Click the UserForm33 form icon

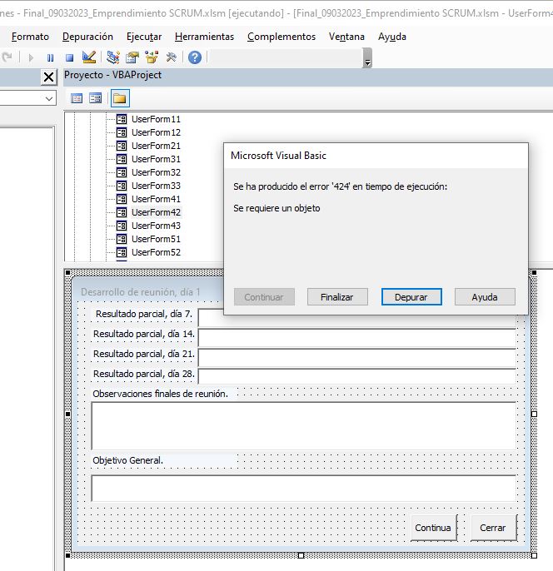click(122, 186)
